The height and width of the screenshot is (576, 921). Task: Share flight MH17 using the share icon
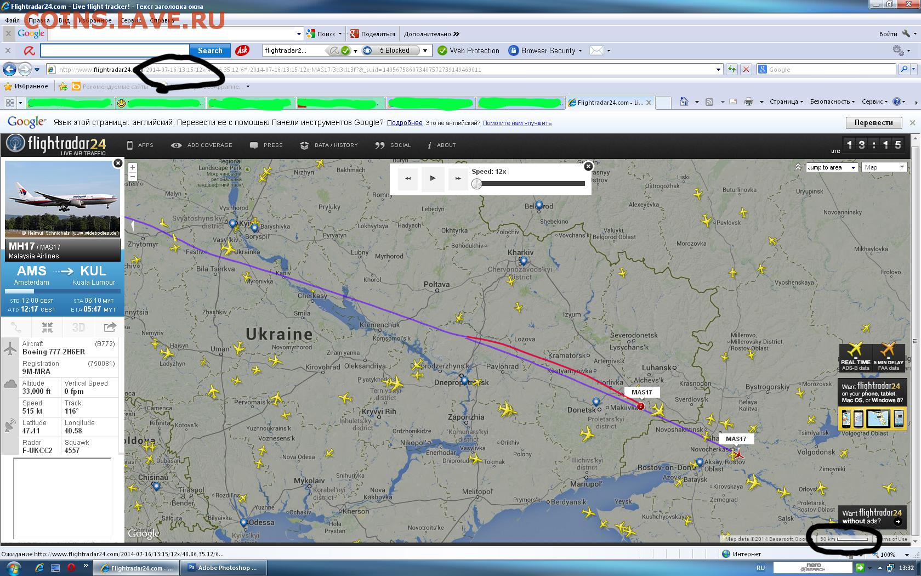click(x=110, y=327)
